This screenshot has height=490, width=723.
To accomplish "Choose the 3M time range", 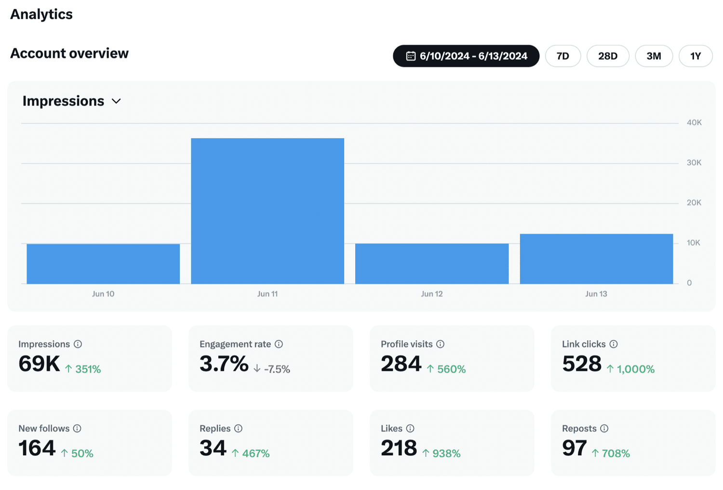I will (654, 56).
